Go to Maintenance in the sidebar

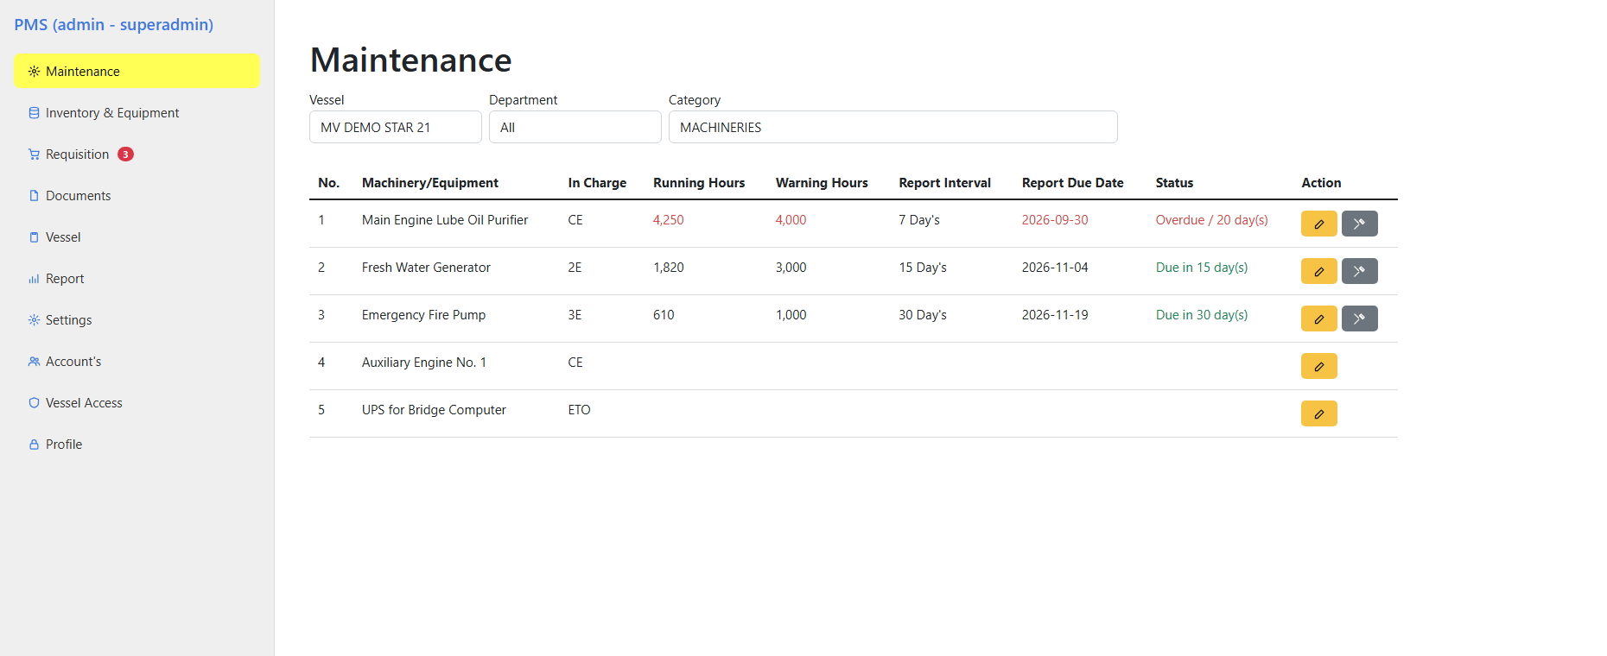pos(137,71)
